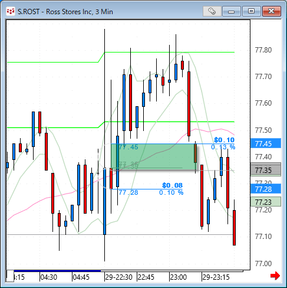Click the 0.13 % percentage label
Viewport: 287px width, 288px height.
[x=223, y=147]
